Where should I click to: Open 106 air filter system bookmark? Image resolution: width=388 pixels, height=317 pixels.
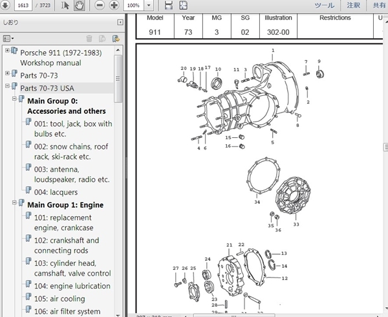[67, 311]
